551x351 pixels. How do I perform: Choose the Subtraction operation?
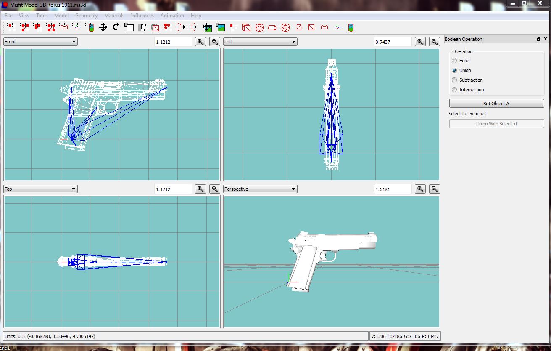click(454, 80)
